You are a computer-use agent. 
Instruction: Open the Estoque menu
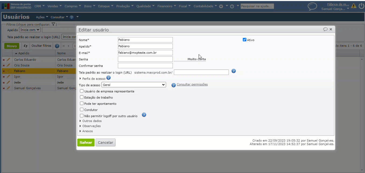[x=106, y=6]
